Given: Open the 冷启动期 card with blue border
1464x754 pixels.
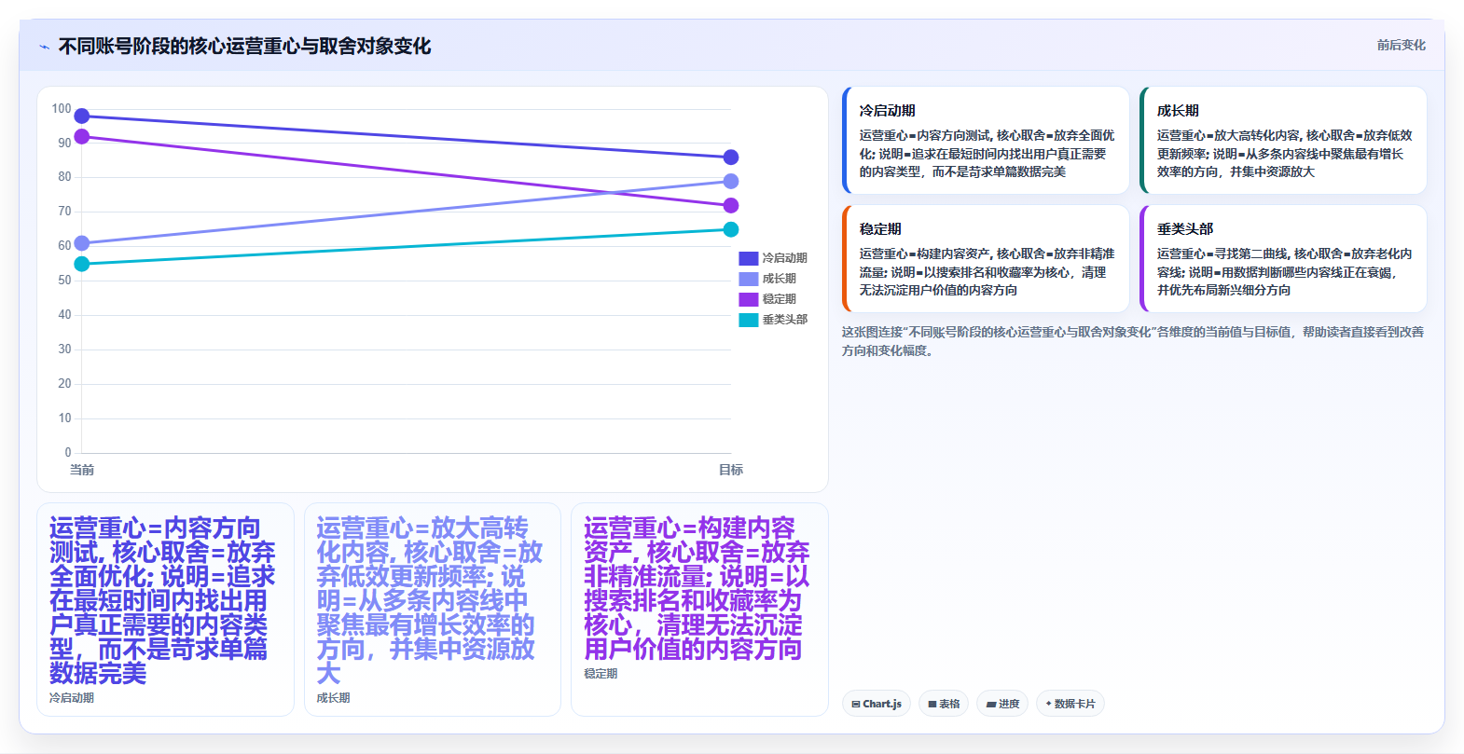Looking at the screenshot, I should (986, 141).
